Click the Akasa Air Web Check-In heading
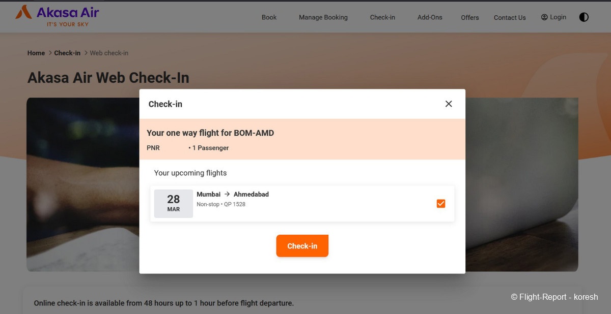611x314 pixels. click(x=108, y=78)
